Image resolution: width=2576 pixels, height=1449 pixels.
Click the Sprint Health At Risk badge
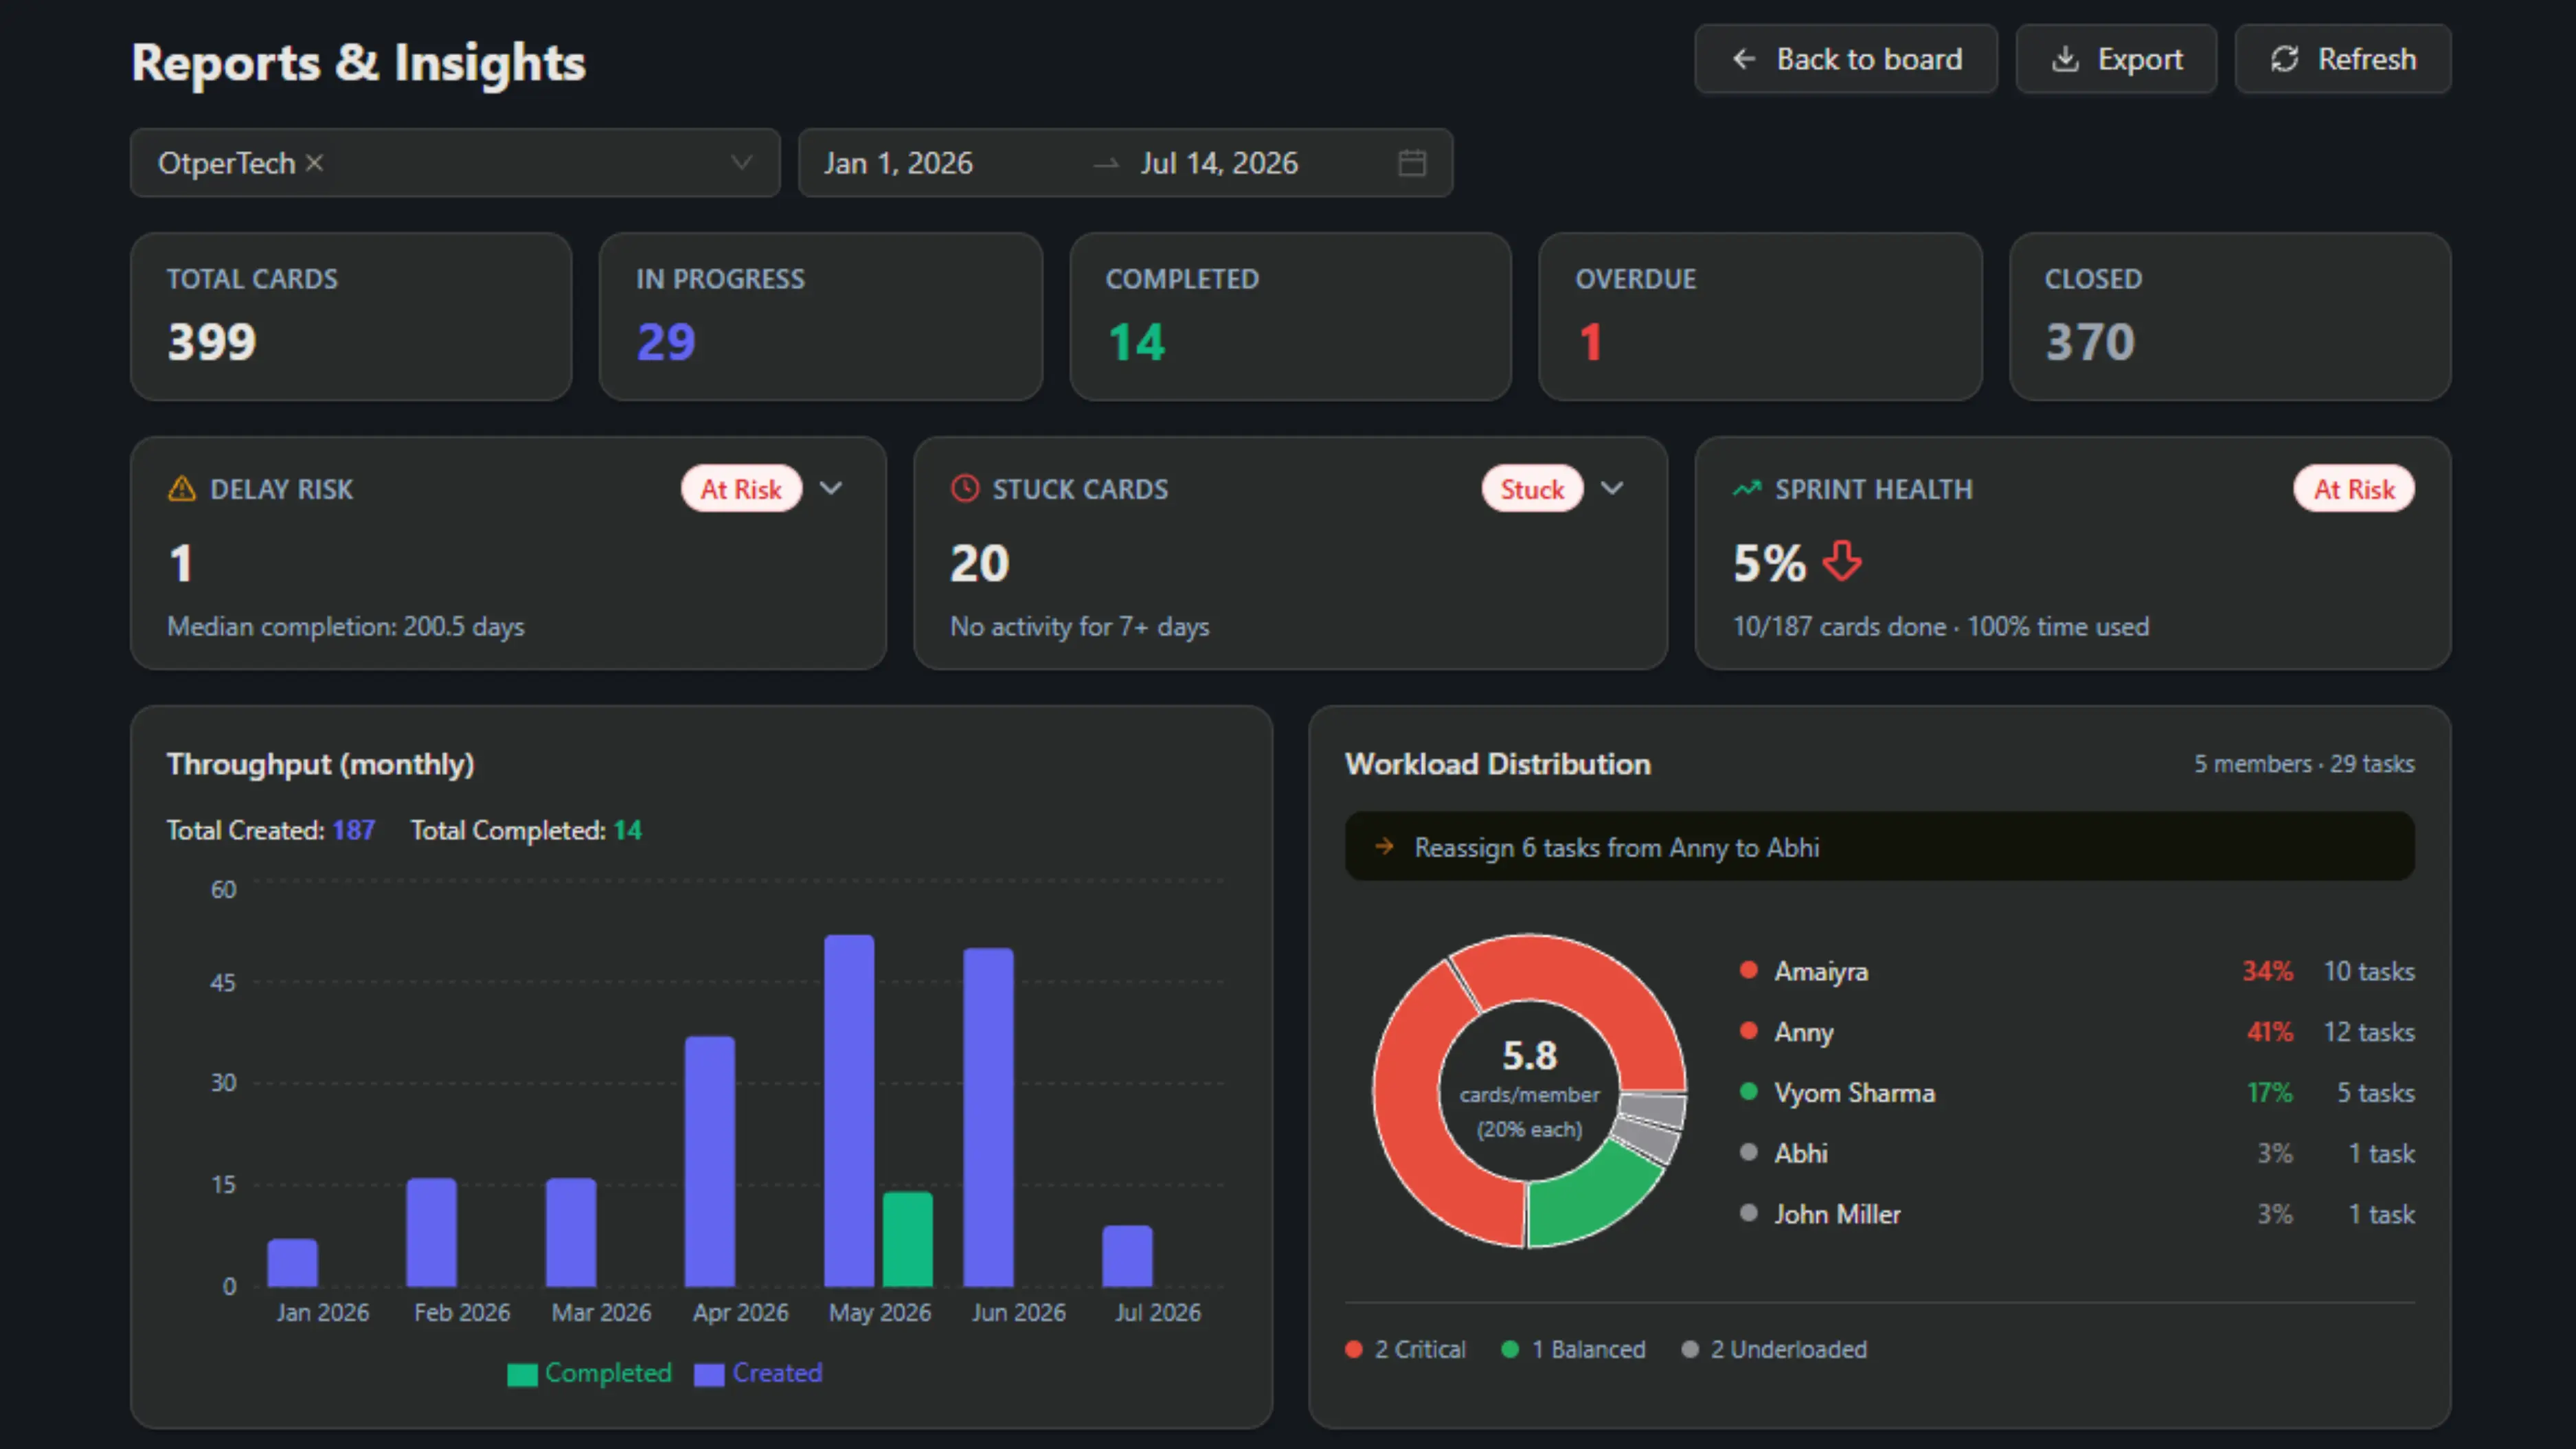pos(2353,489)
